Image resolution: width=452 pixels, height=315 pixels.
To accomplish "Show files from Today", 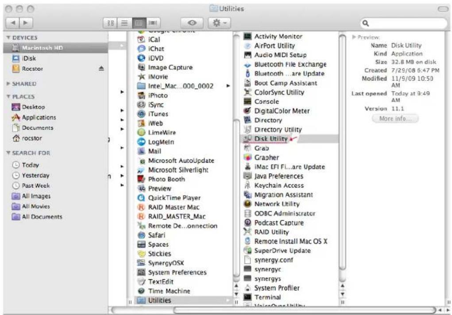I will tap(25, 165).
